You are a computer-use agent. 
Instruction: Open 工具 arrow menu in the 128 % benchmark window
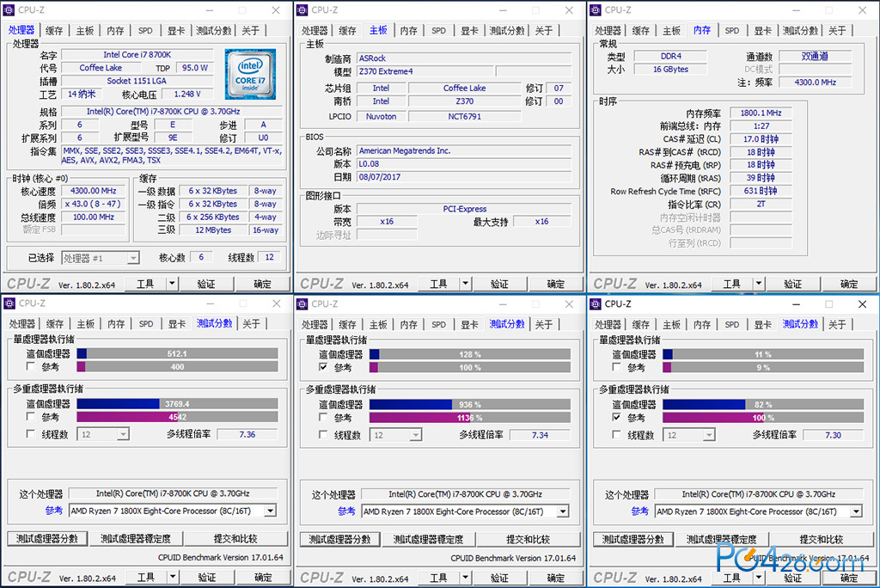point(466,578)
